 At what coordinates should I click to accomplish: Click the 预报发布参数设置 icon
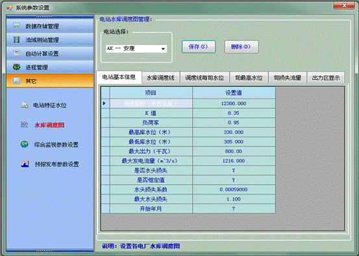25,164
